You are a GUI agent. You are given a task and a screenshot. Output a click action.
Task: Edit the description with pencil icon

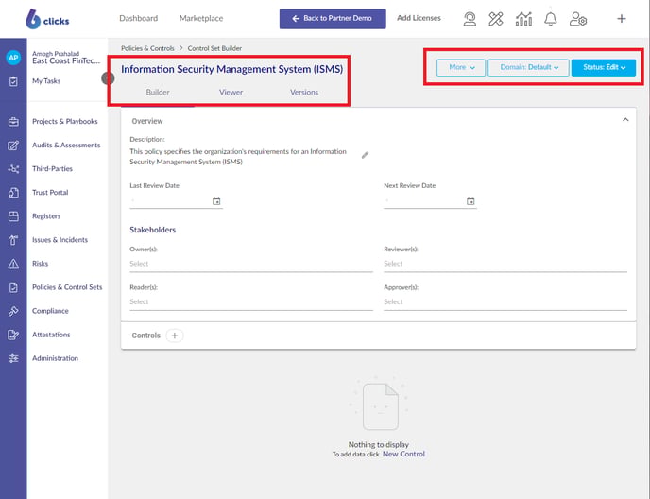click(x=365, y=155)
